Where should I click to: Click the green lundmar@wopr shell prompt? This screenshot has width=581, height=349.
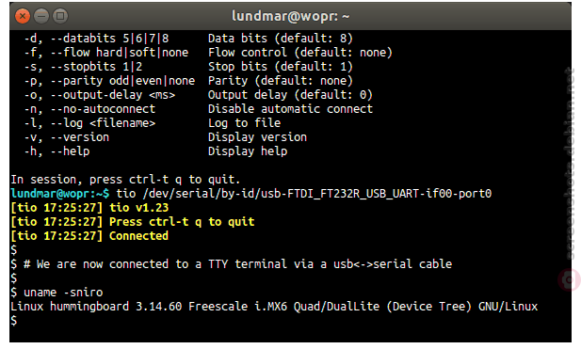click(x=60, y=194)
